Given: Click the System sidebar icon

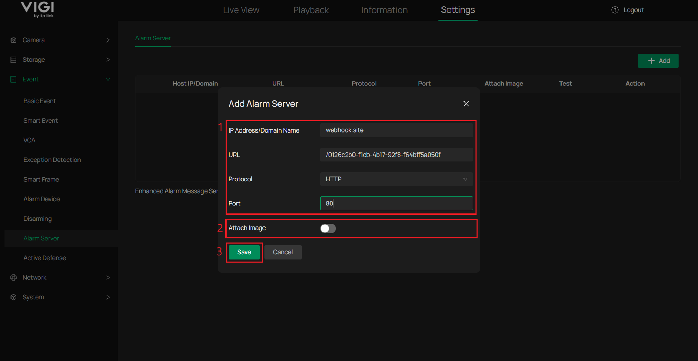Looking at the screenshot, I should pyautogui.click(x=14, y=297).
